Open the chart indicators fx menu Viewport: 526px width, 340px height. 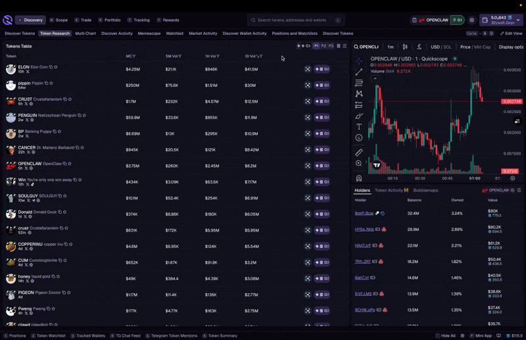coord(419,47)
